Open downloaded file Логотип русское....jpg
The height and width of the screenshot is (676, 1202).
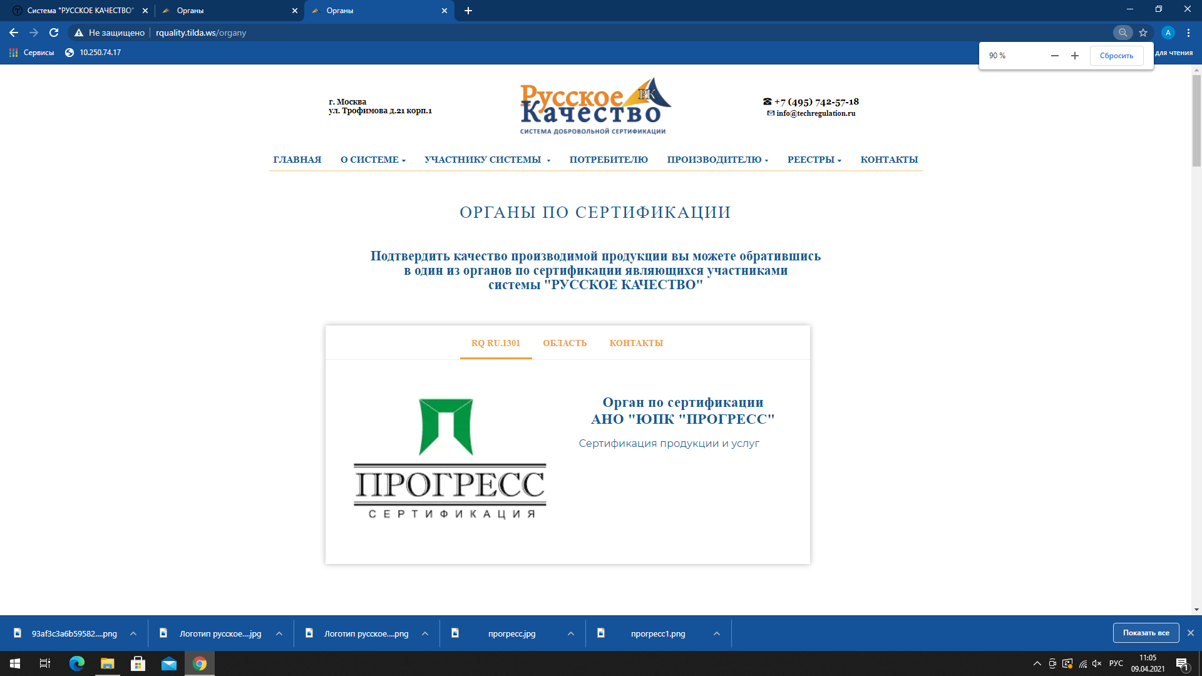tap(220, 633)
